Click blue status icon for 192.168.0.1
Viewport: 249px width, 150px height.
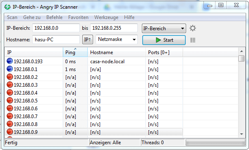(x=10, y=69)
